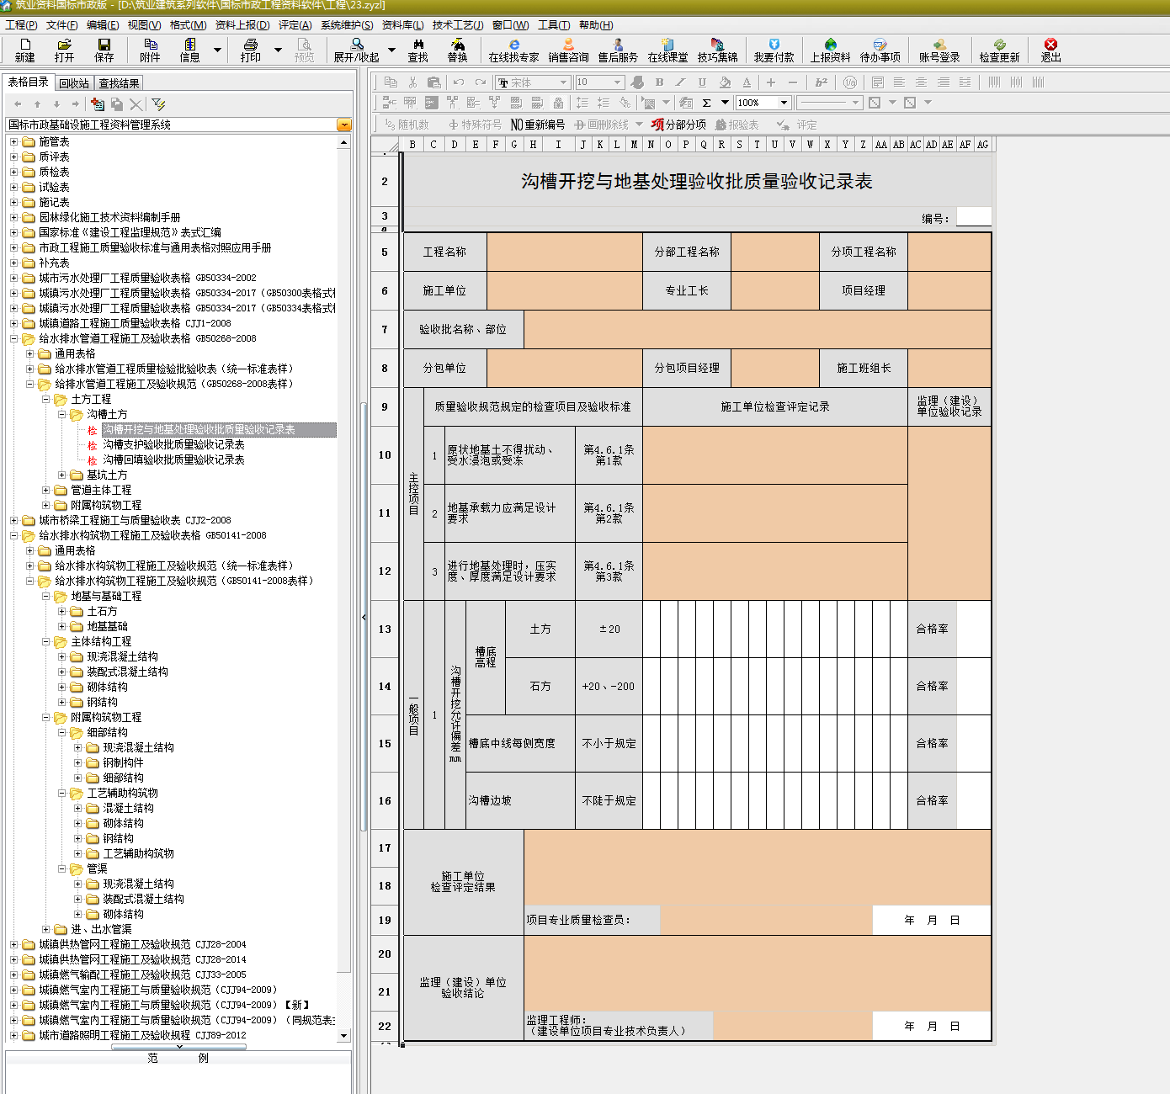
Task: Open the 技巧集锦 tips collection
Action: 717,50
